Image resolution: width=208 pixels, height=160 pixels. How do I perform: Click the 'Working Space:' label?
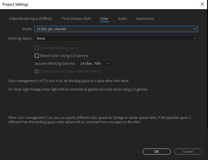(20, 38)
